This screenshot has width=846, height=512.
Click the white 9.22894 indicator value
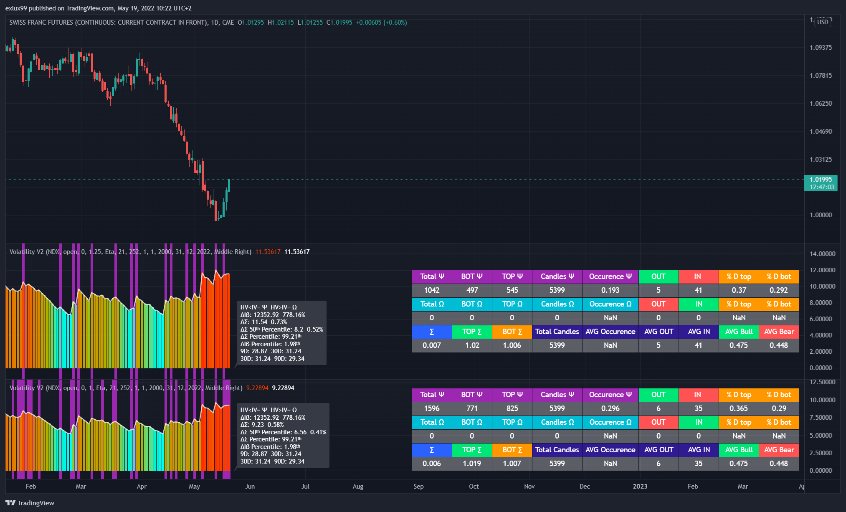[283, 388]
